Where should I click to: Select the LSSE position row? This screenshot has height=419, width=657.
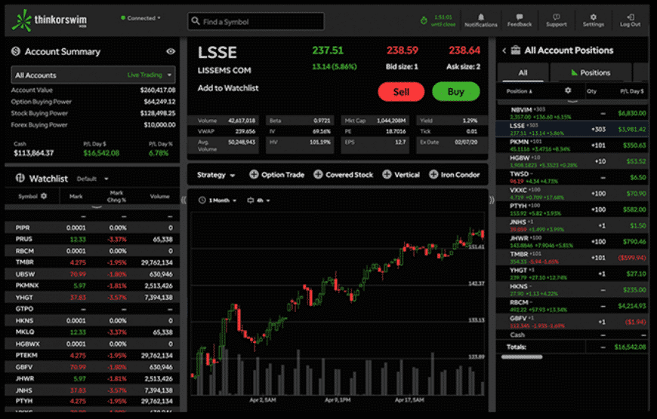[x=572, y=129]
